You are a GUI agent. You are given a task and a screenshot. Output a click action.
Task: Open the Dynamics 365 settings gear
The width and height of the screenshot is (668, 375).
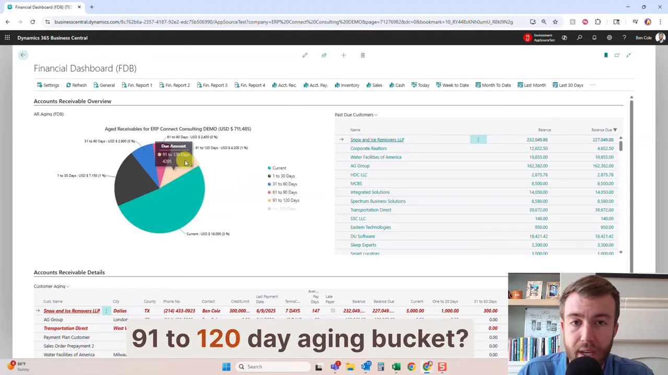tap(609, 37)
